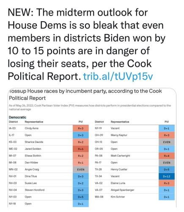Select the Henry Cuellar representative name
Viewport: 184px width, 212px height.
coord(119,169)
